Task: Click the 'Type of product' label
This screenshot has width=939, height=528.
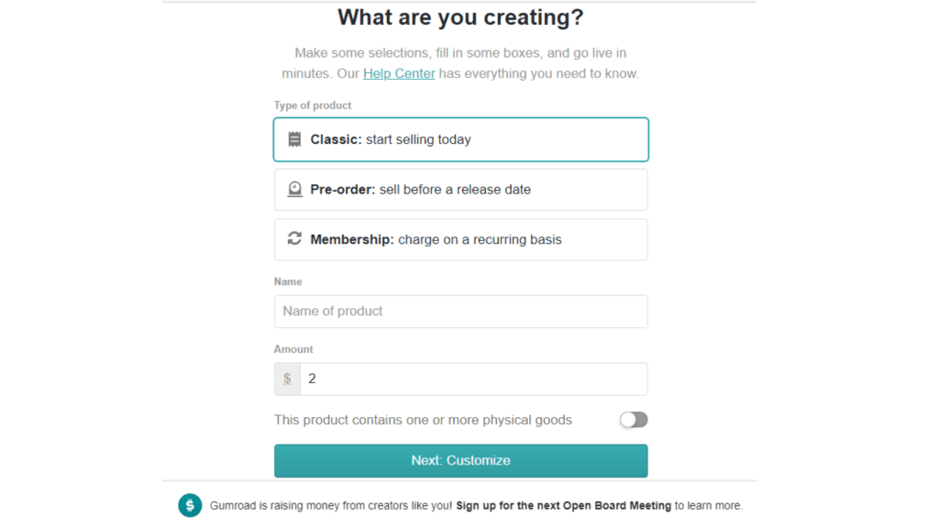Action: (x=313, y=105)
